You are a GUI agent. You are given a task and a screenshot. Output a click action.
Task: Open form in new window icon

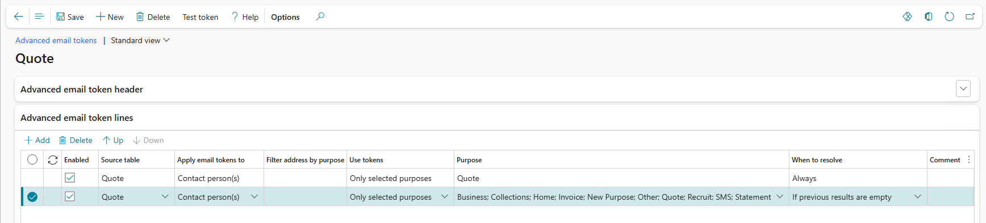click(x=970, y=16)
